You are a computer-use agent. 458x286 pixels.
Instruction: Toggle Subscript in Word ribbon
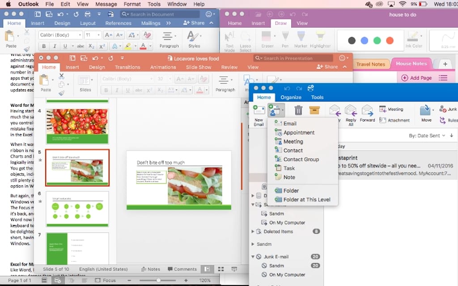(91, 46)
